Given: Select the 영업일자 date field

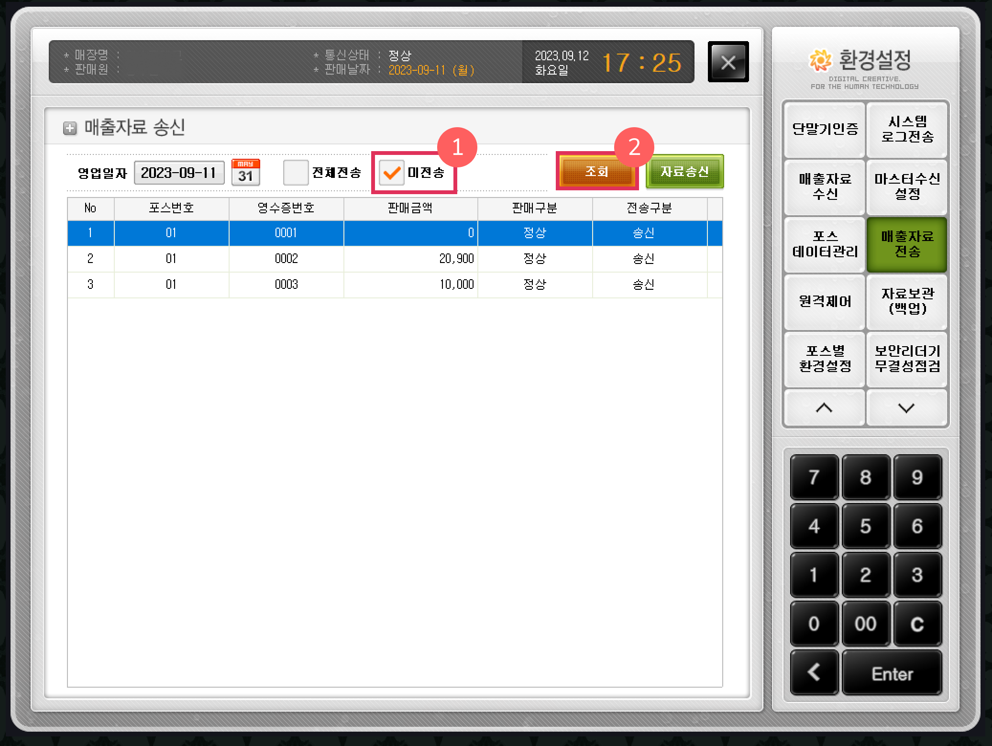Looking at the screenshot, I should (x=179, y=173).
